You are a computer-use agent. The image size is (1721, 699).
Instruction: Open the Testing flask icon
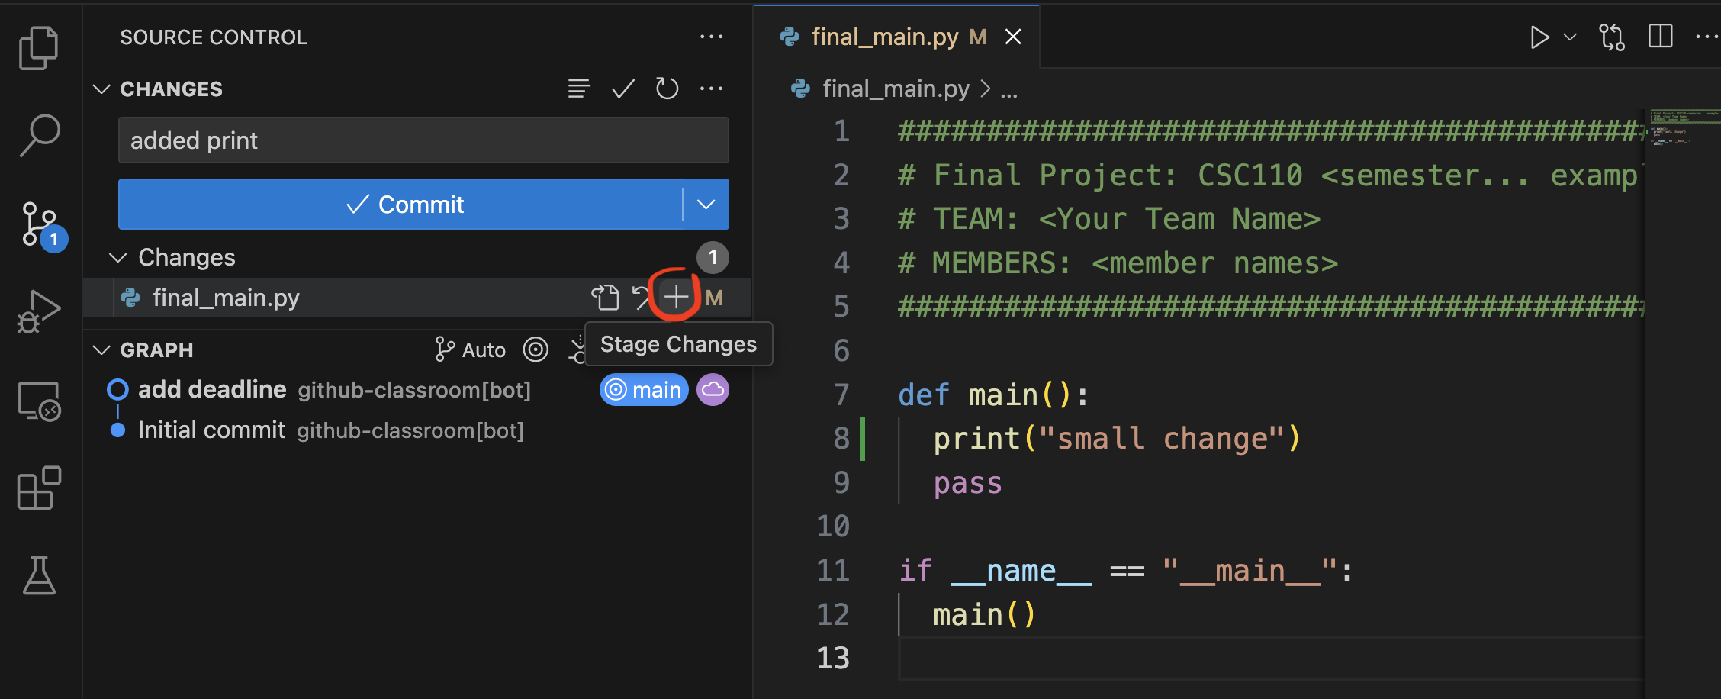point(38,575)
